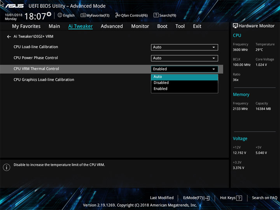Click the Hardware Monitor title text
This screenshot has width=280, height=210.
coord(257,26)
